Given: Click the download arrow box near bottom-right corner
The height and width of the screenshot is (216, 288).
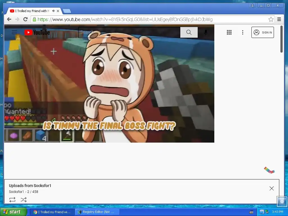Looking at the screenshot, I should 282,201.
